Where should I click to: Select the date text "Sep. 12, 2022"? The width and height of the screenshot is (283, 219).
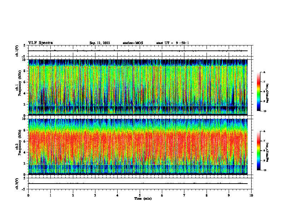[100, 43]
